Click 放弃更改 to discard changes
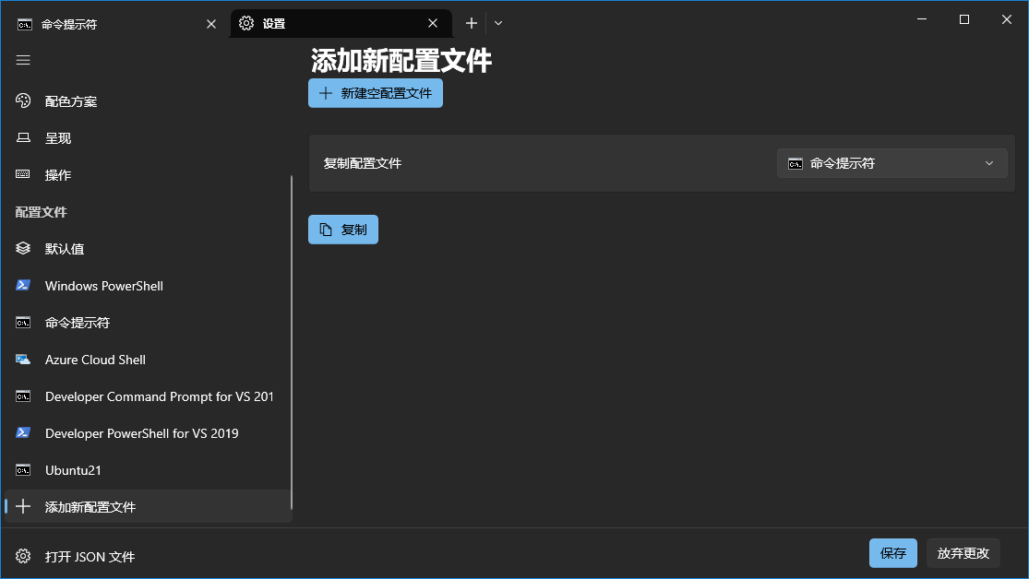Image resolution: width=1029 pixels, height=579 pixels. pos(963,553)
